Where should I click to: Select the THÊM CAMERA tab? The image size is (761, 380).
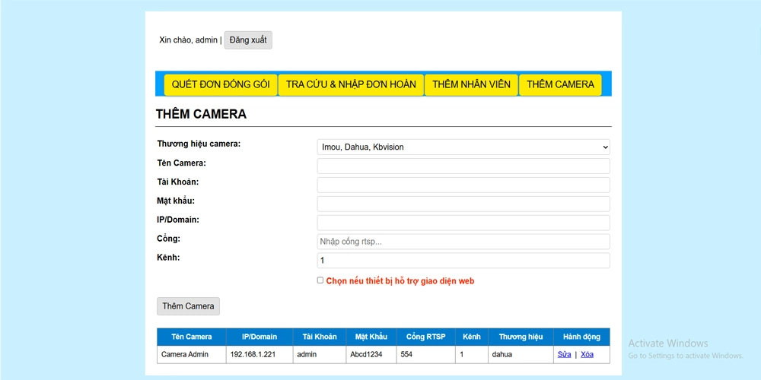[x=560, y=84]
